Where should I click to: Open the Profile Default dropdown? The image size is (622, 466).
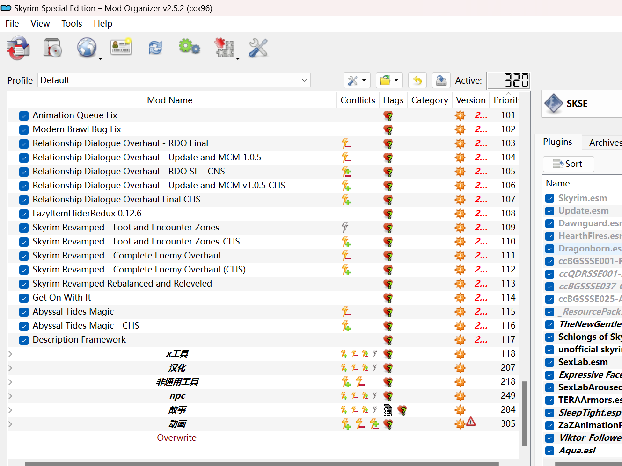(x=174, y=80)
